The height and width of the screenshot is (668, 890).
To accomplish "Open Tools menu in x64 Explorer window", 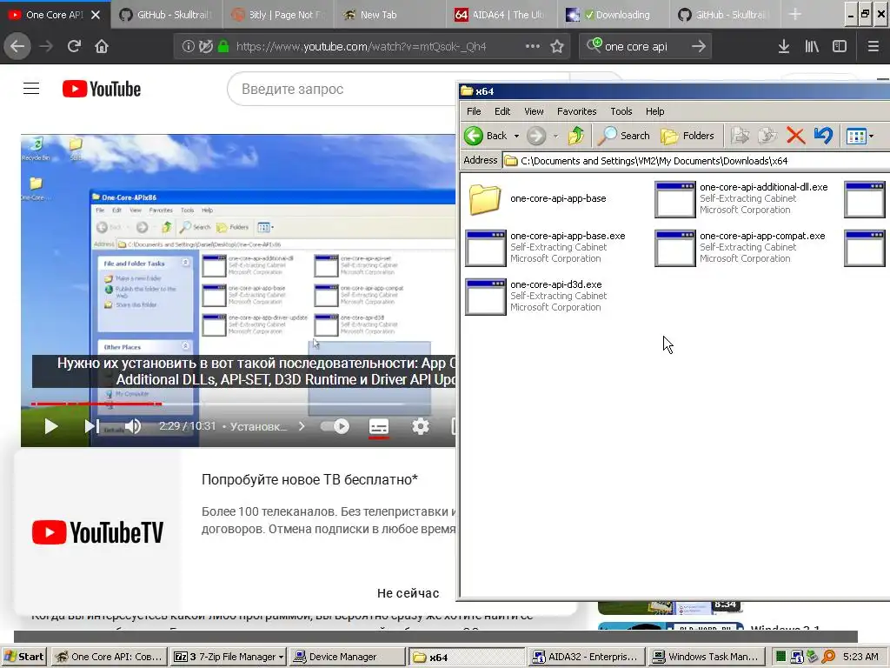I will 621,111.
